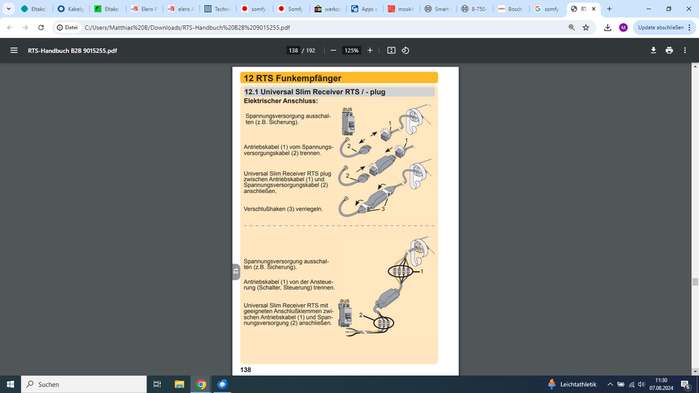Download the PDF file

click(x=654, y=50)
